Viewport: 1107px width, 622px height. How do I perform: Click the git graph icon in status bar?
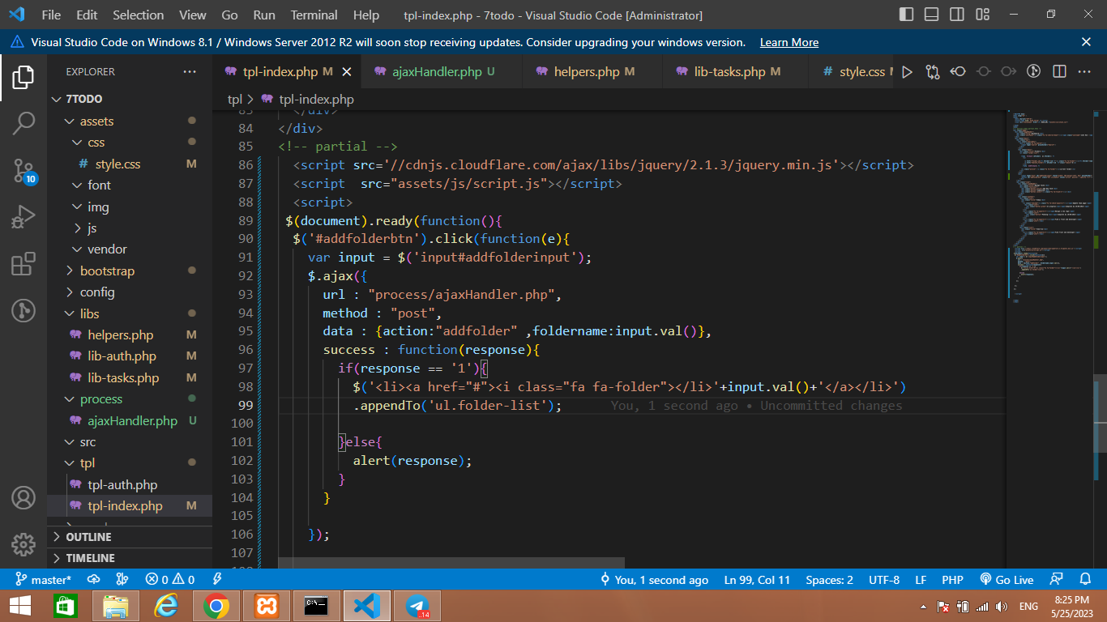click(122, 580)
